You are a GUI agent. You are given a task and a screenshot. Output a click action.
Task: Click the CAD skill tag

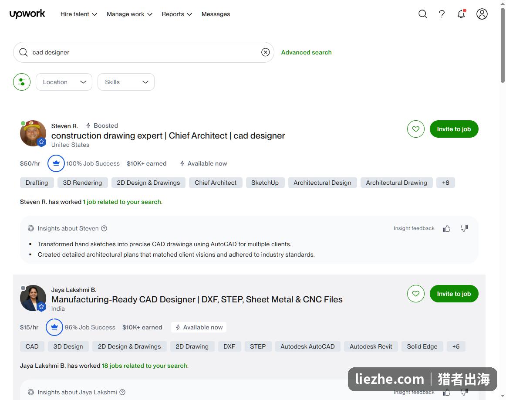coord(32,346)
